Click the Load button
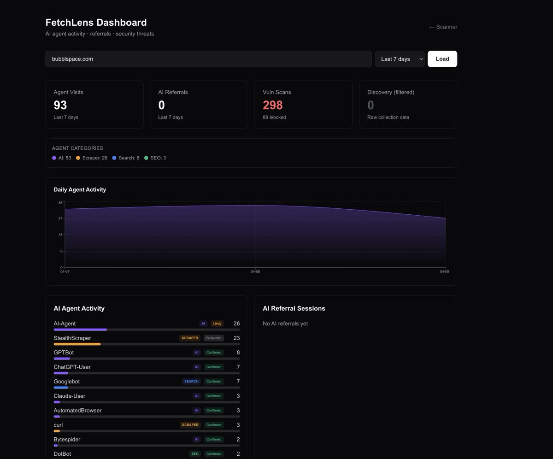This screenshot has height=459, width=553. 442,59
